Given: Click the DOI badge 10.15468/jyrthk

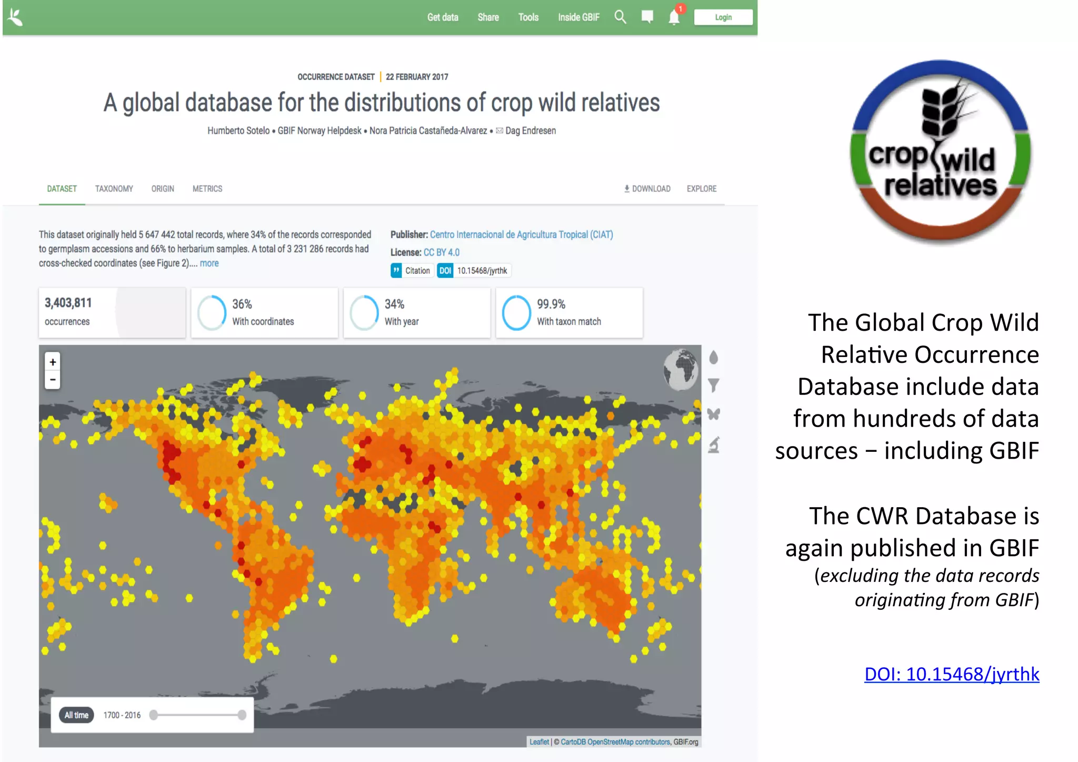Looking at the screenshot, I should click(474, 270).
